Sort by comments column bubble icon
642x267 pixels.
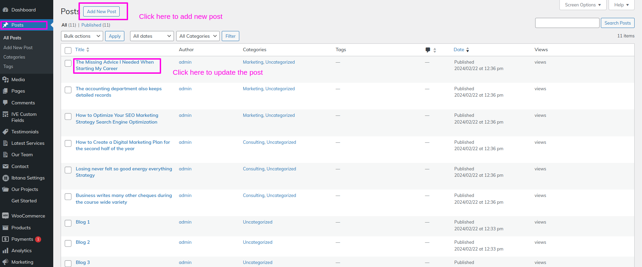pos(428,50)
